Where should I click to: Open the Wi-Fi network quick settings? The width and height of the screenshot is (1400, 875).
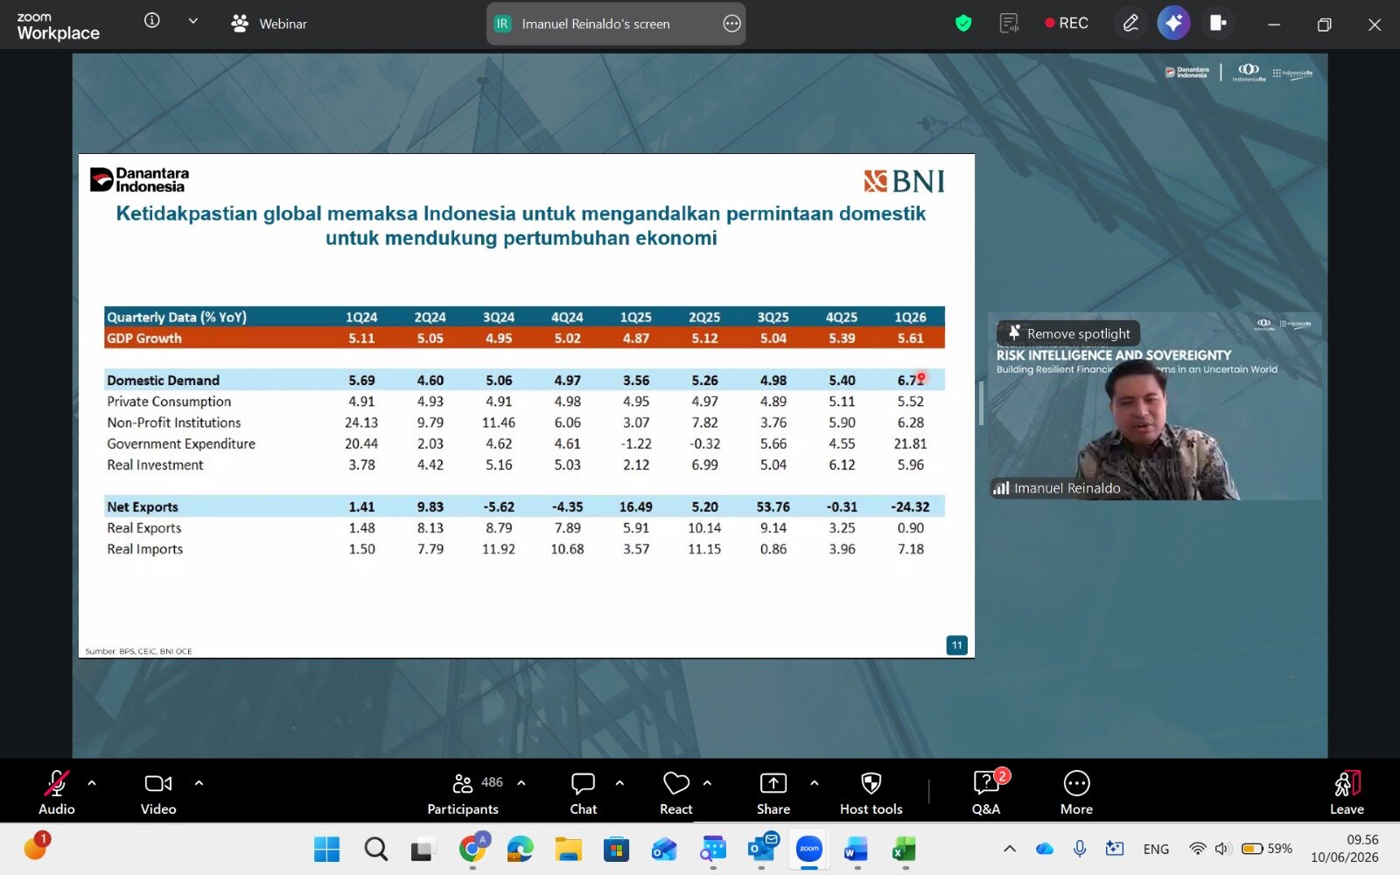click(x=1197, y=849)
